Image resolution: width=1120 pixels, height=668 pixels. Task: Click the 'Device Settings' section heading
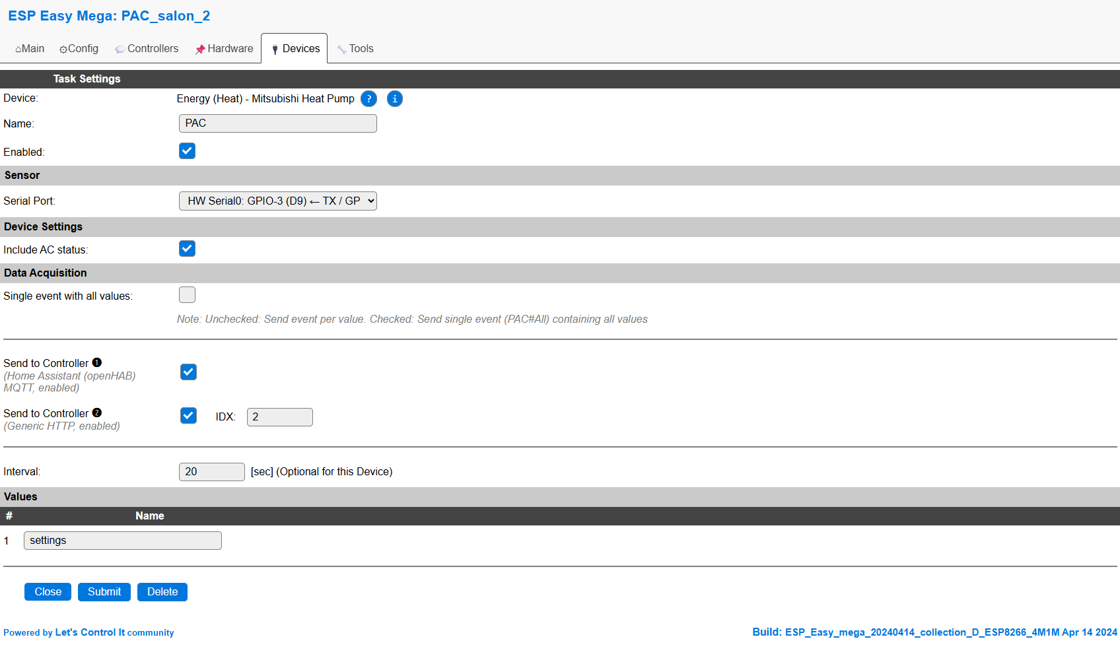click(44, 227)
